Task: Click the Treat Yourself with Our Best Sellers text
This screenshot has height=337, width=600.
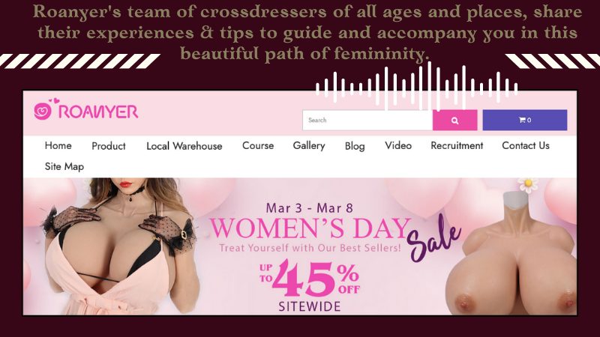Action: (x=310, y=248)
